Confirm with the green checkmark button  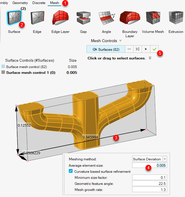tap(154, 49)
